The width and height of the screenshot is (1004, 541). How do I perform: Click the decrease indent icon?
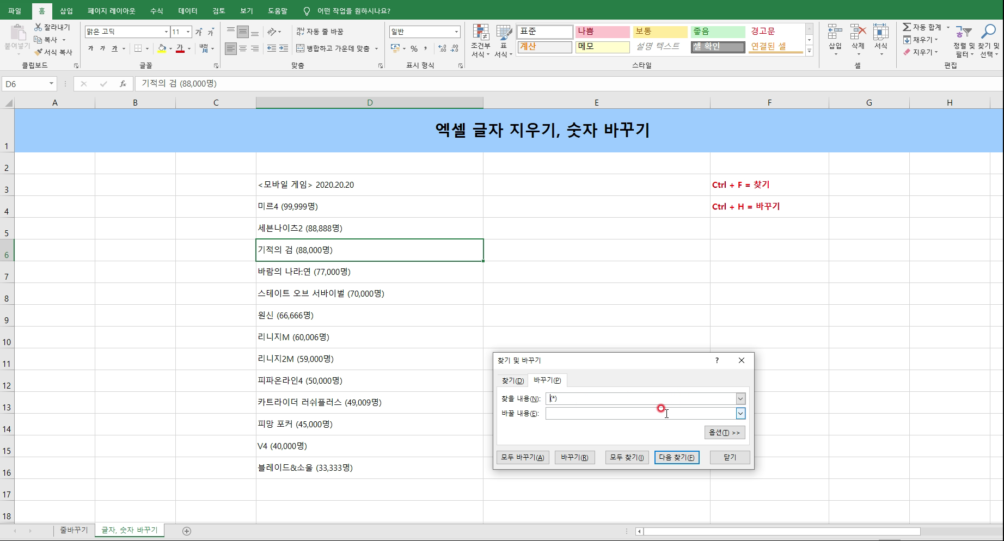pyautogui.click(x=272, y=48)
